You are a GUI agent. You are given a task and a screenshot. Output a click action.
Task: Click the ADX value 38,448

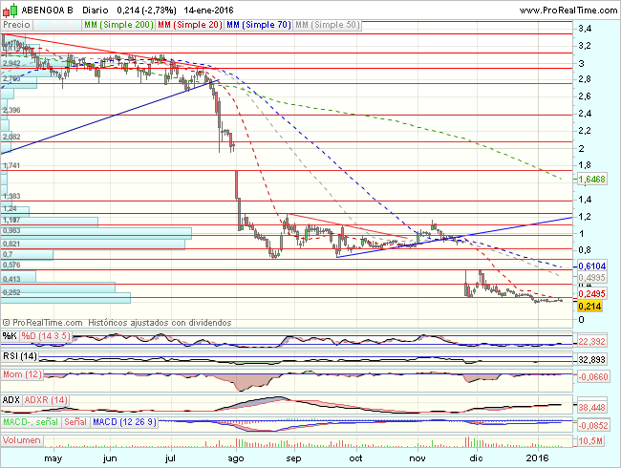pyautogui.click(x=591, y=408)
